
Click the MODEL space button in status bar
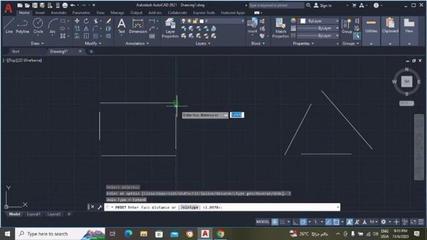[262, 222]
